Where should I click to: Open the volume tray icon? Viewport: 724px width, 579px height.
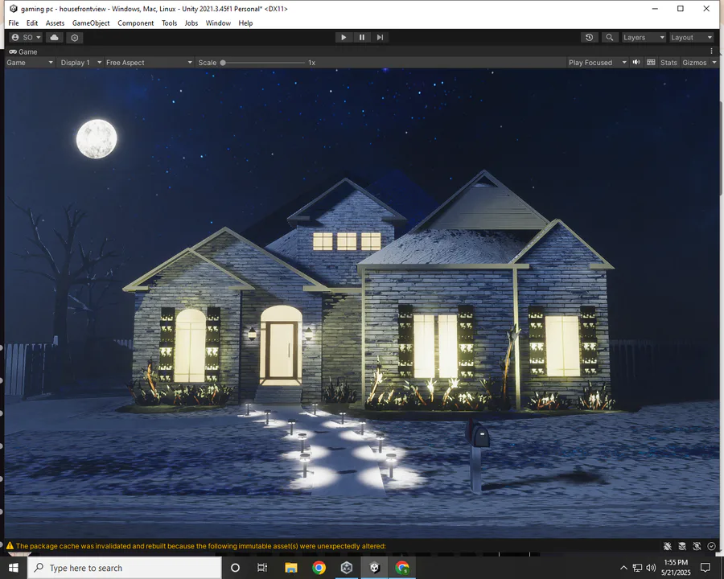[x=651, y=568]
